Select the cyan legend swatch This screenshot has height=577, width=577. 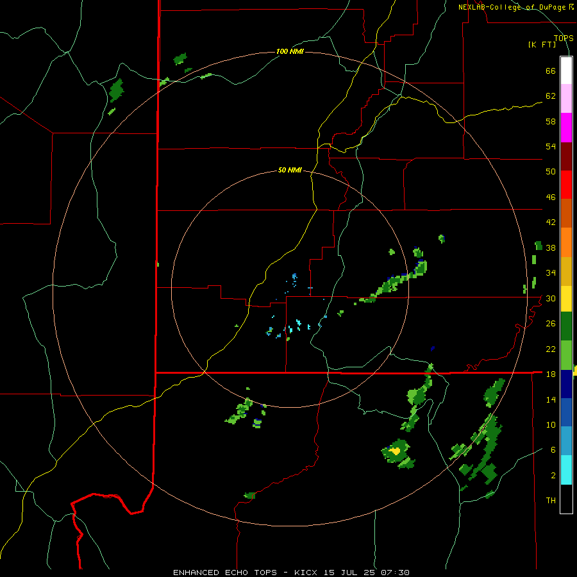click(566, 470)
